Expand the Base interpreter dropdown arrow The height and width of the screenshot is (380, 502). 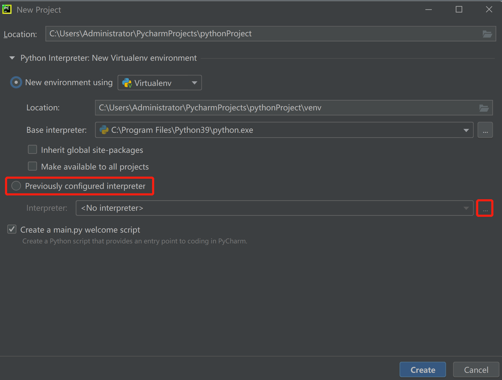(466, 130)
